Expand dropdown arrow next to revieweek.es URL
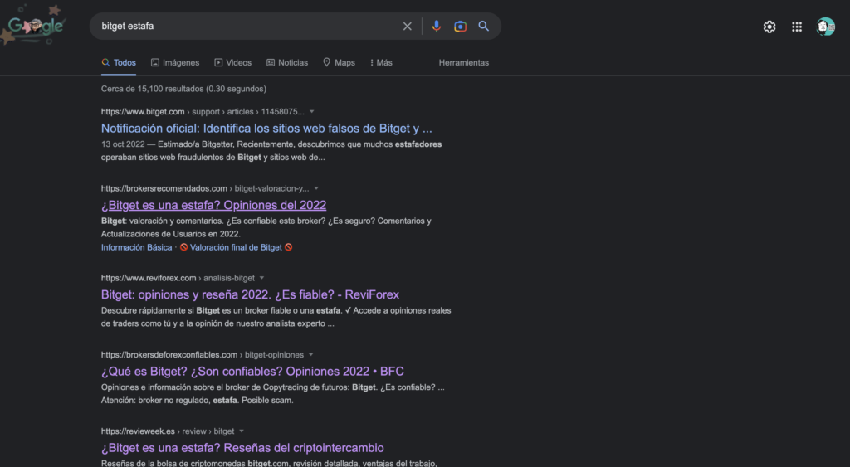This screenshot has width=850, height=467. pos(242,431)
